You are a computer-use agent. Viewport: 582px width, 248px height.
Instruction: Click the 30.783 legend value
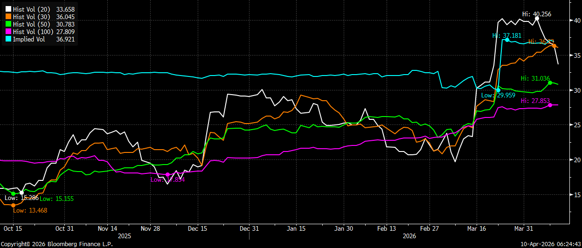click(x=65, y=24)
